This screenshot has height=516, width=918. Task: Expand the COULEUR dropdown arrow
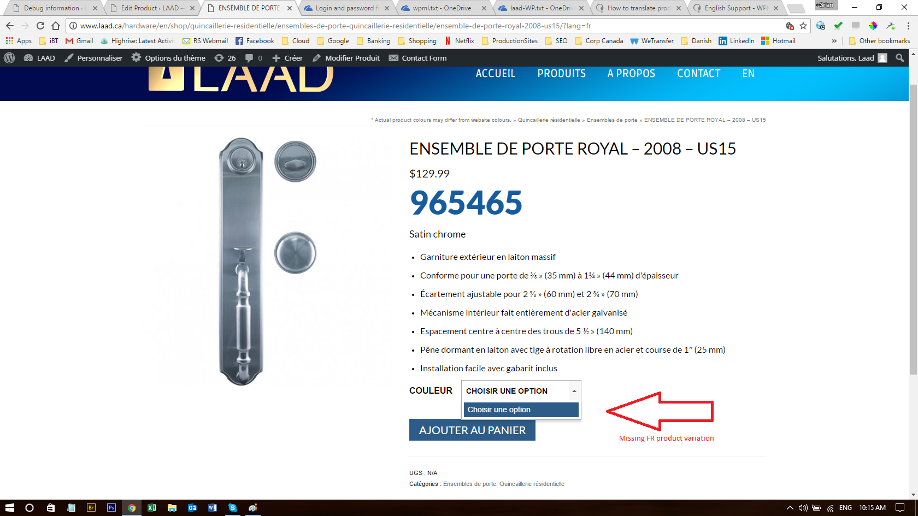pos(574,391)
